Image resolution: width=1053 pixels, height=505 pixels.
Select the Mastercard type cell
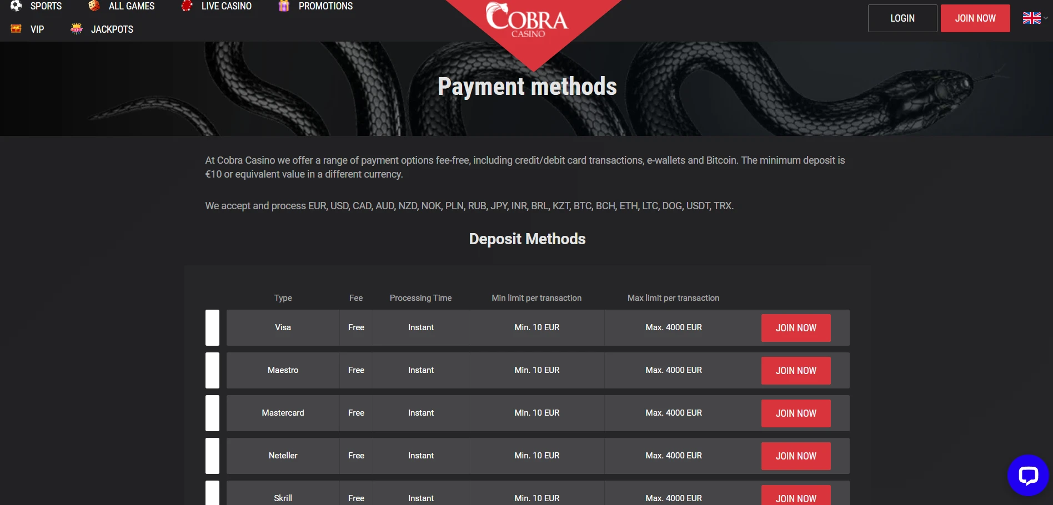(283, 413)
